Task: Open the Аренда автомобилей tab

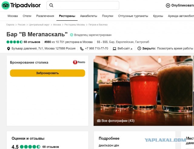Action: pos(181,16)
